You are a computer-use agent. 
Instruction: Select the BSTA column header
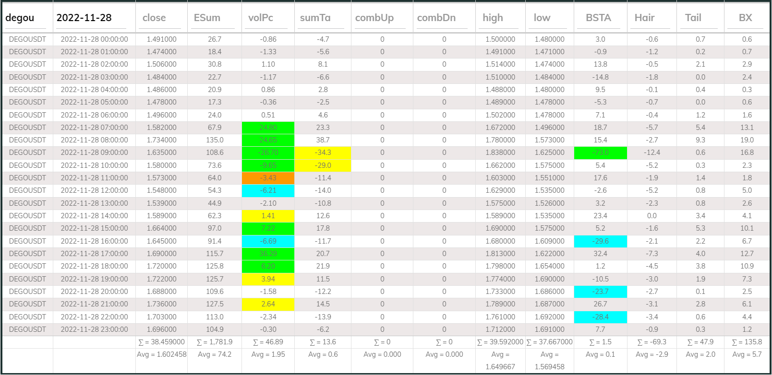pyautogui.click(x=600, y=18)
